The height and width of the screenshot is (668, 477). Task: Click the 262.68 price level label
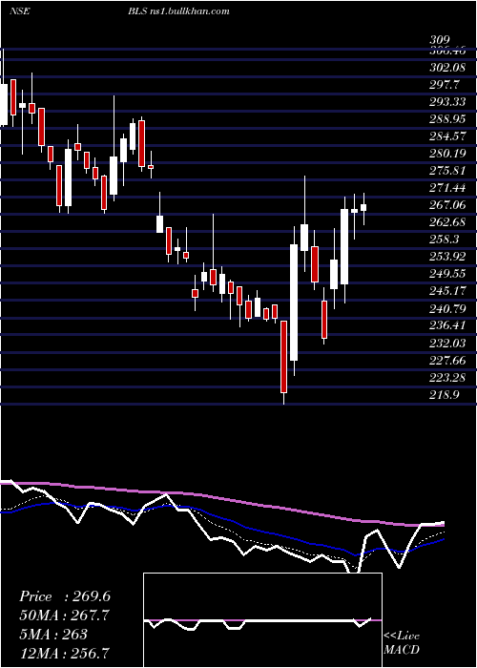(x=448, y=222)
